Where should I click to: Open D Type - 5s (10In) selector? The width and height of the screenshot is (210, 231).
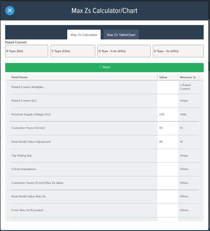[178, 51]
